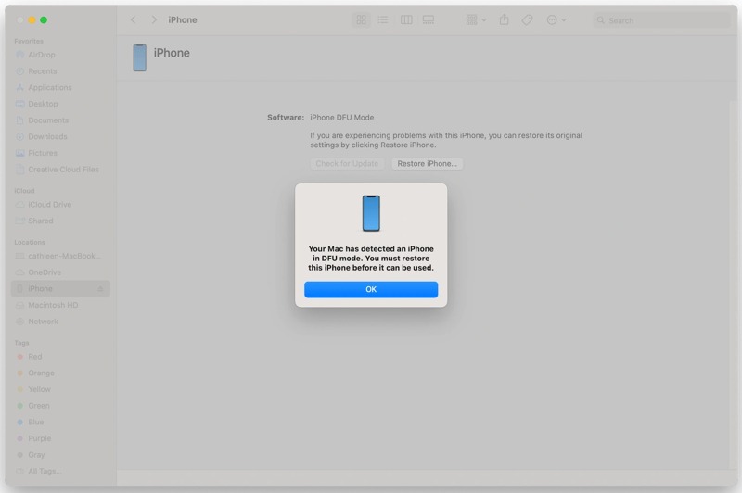742x493 pixels.
Task: Click the Locations section header
Action: (30, 242)
